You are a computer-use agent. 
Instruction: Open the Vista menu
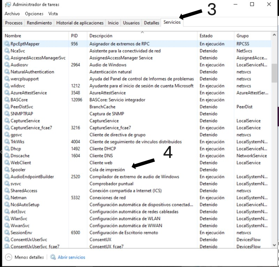coord(53,14)
